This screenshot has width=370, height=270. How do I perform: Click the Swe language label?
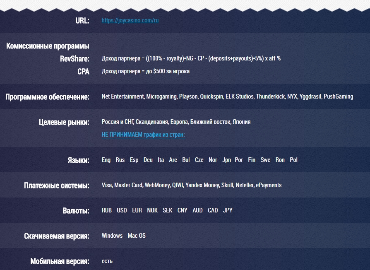[265, 160]
